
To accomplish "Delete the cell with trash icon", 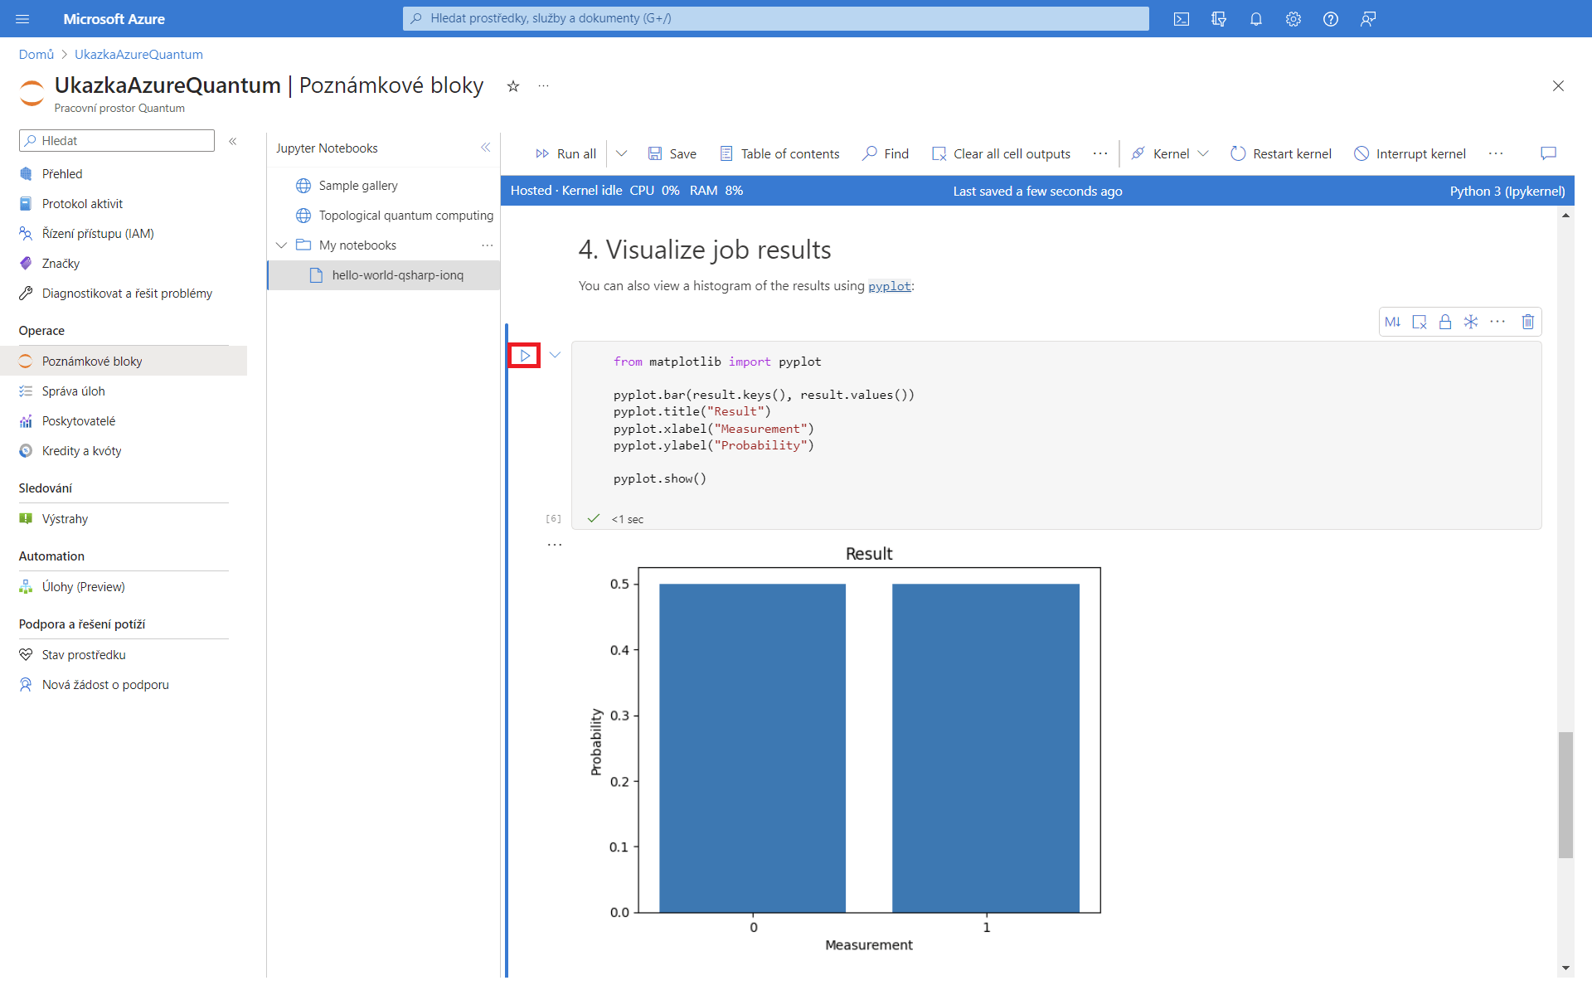I will tap(1527, 322).
